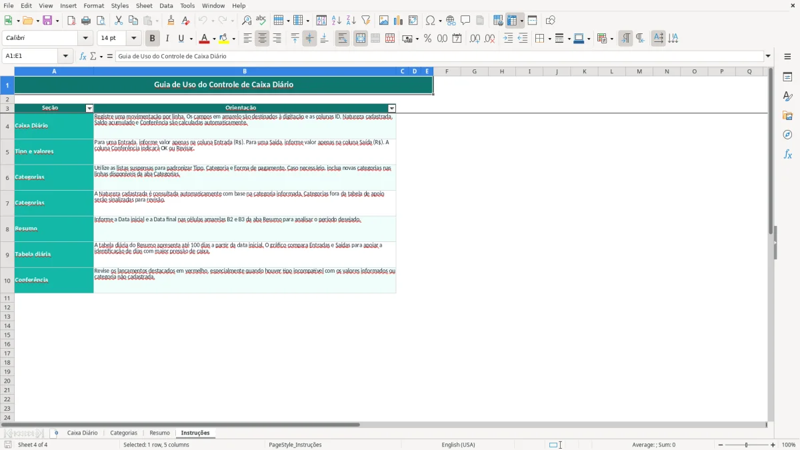Save the document with the Save icon

(47, 21)
